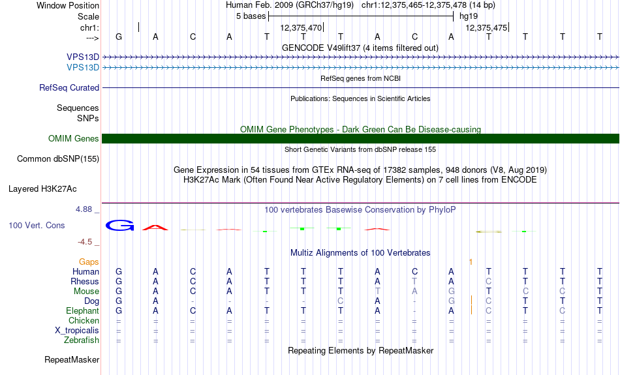Viewport: 620px width, 375px height.
Task: Click the ---> sequence direction arrow label
Action: click(93, 38)
